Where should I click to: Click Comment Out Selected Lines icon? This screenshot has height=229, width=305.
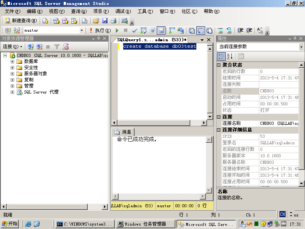point(220,31)
